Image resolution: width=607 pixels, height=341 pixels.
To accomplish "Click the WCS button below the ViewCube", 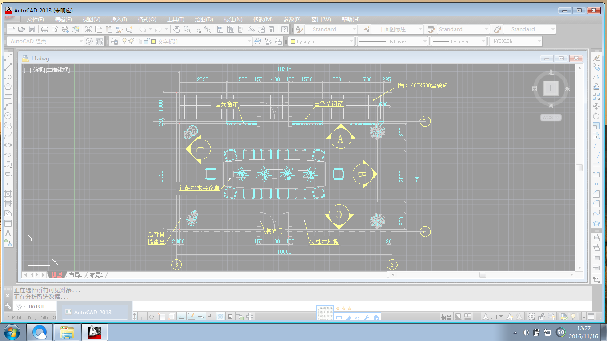I will coord(551,118).
